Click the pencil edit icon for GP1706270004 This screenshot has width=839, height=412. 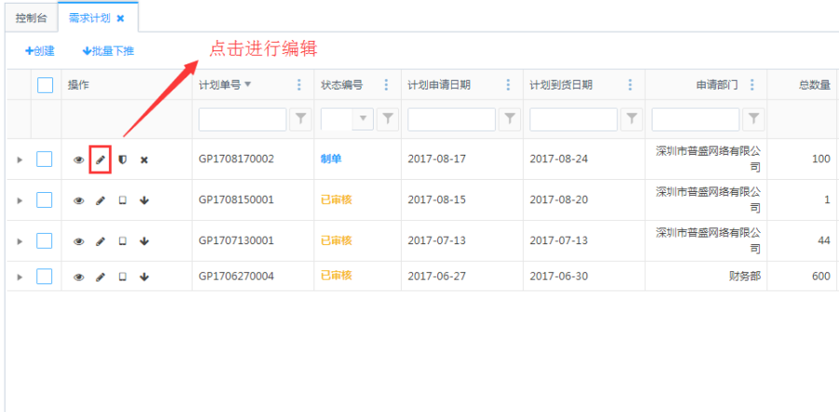point(101,277)
